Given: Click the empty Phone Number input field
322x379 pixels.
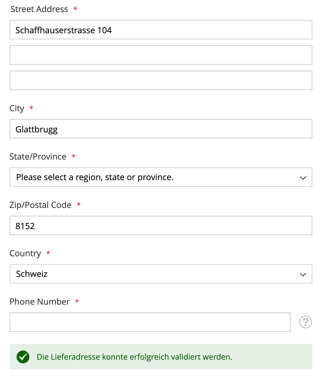Looking at the screenshot, I should 150,322.
